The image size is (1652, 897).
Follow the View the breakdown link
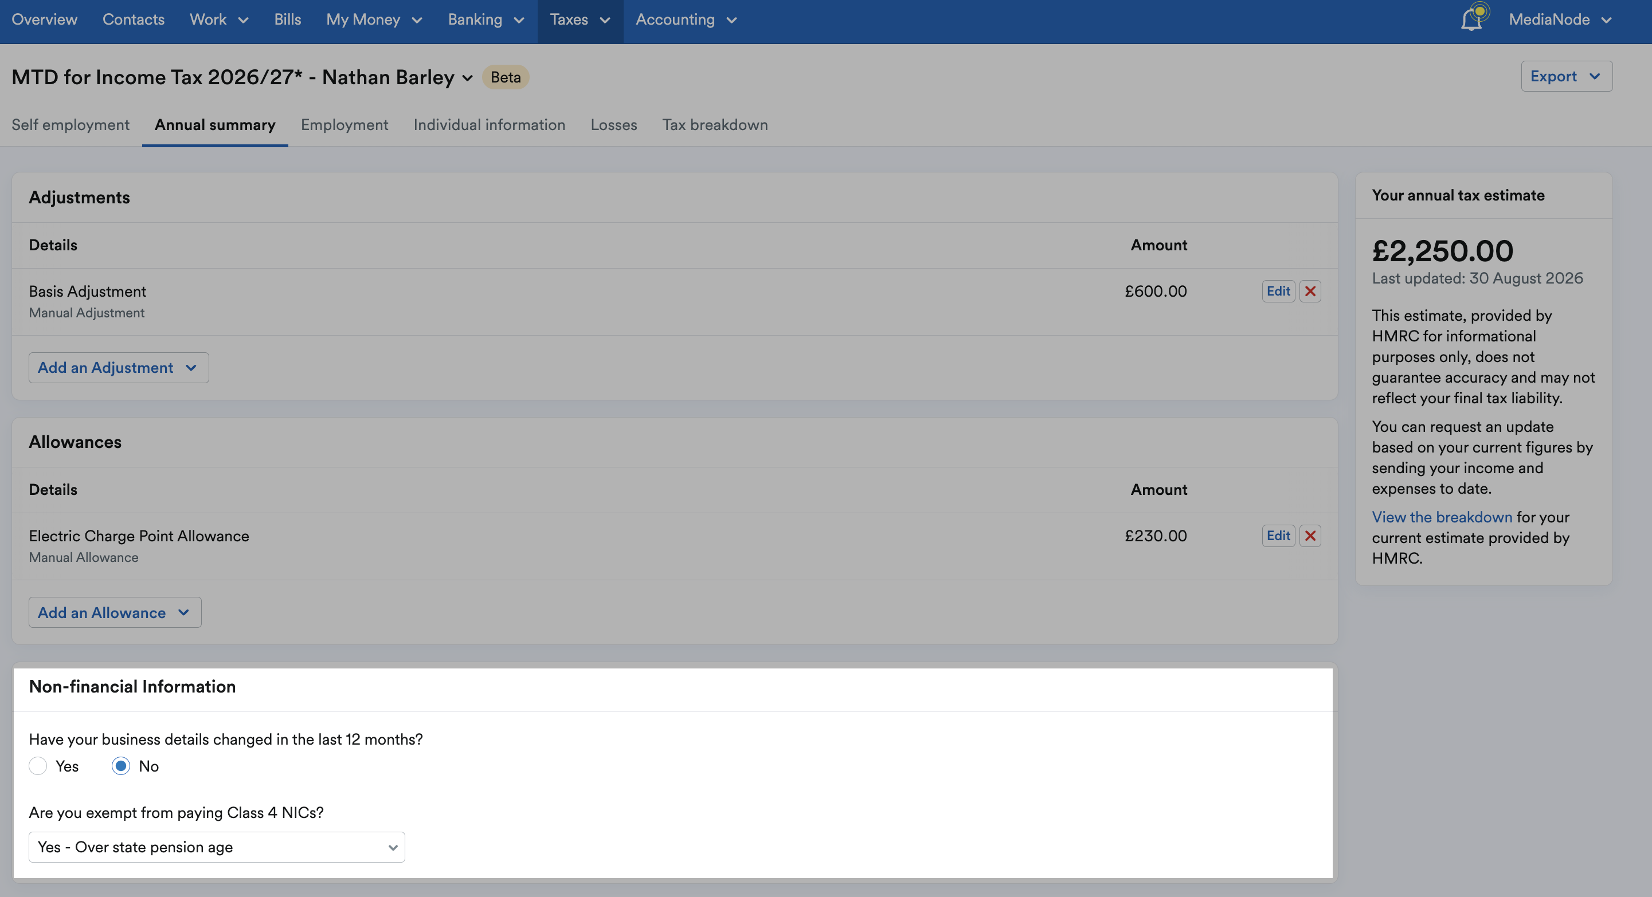point(1442,517)
